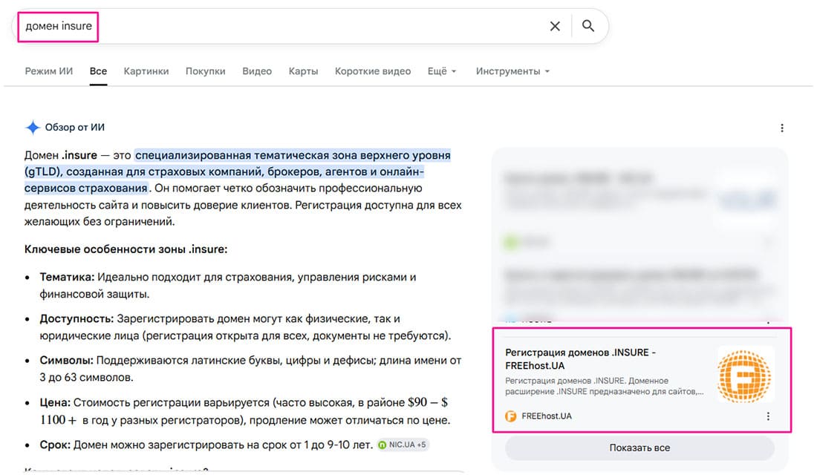
Task: Open the Покупки tab
Action: pyautogui.click(x=205, y=71)
